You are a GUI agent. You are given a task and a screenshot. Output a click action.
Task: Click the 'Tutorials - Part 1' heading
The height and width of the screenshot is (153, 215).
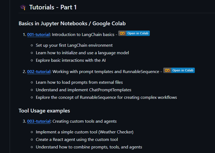pyautogui.click(x=53, y=7)
